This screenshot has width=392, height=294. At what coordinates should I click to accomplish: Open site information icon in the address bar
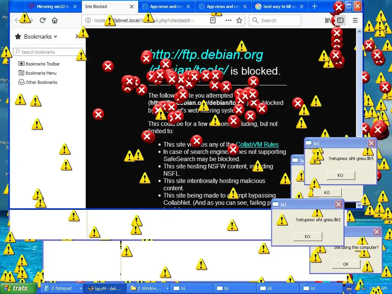88,20
